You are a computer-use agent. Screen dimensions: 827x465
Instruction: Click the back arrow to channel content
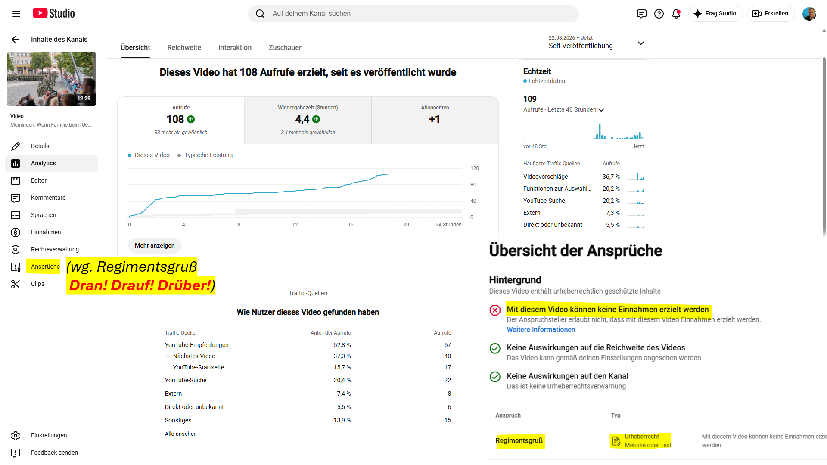pyautogui.click(x=16, y=40)
